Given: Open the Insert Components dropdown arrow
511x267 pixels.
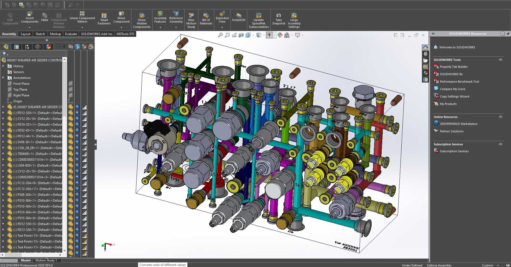Looking at the screenshot, I should click(30, 27).
